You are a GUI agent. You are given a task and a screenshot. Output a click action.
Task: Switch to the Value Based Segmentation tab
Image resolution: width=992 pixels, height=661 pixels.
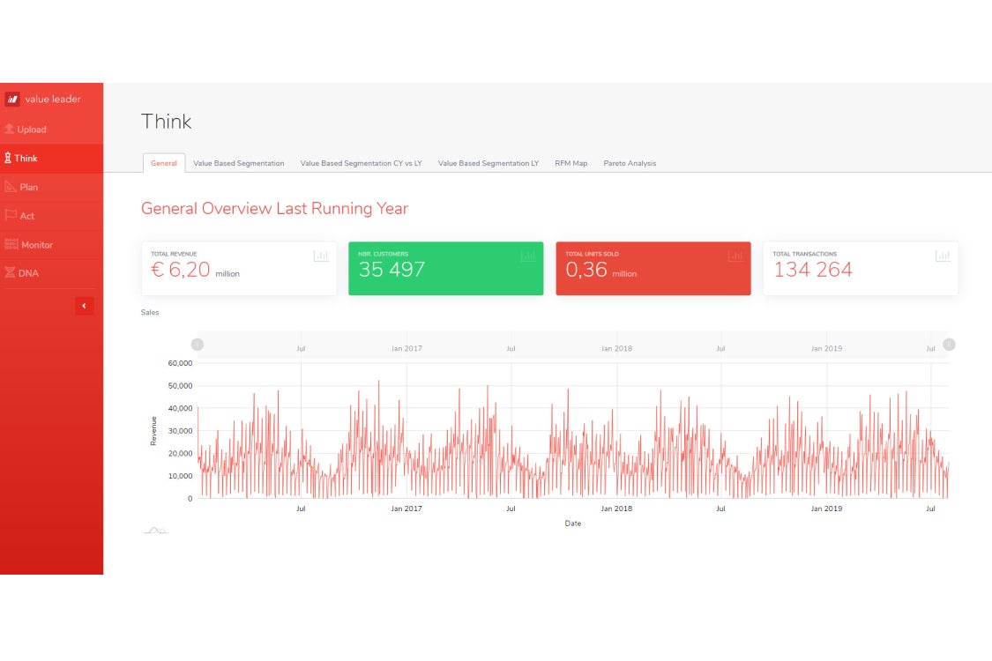(238, 163)
